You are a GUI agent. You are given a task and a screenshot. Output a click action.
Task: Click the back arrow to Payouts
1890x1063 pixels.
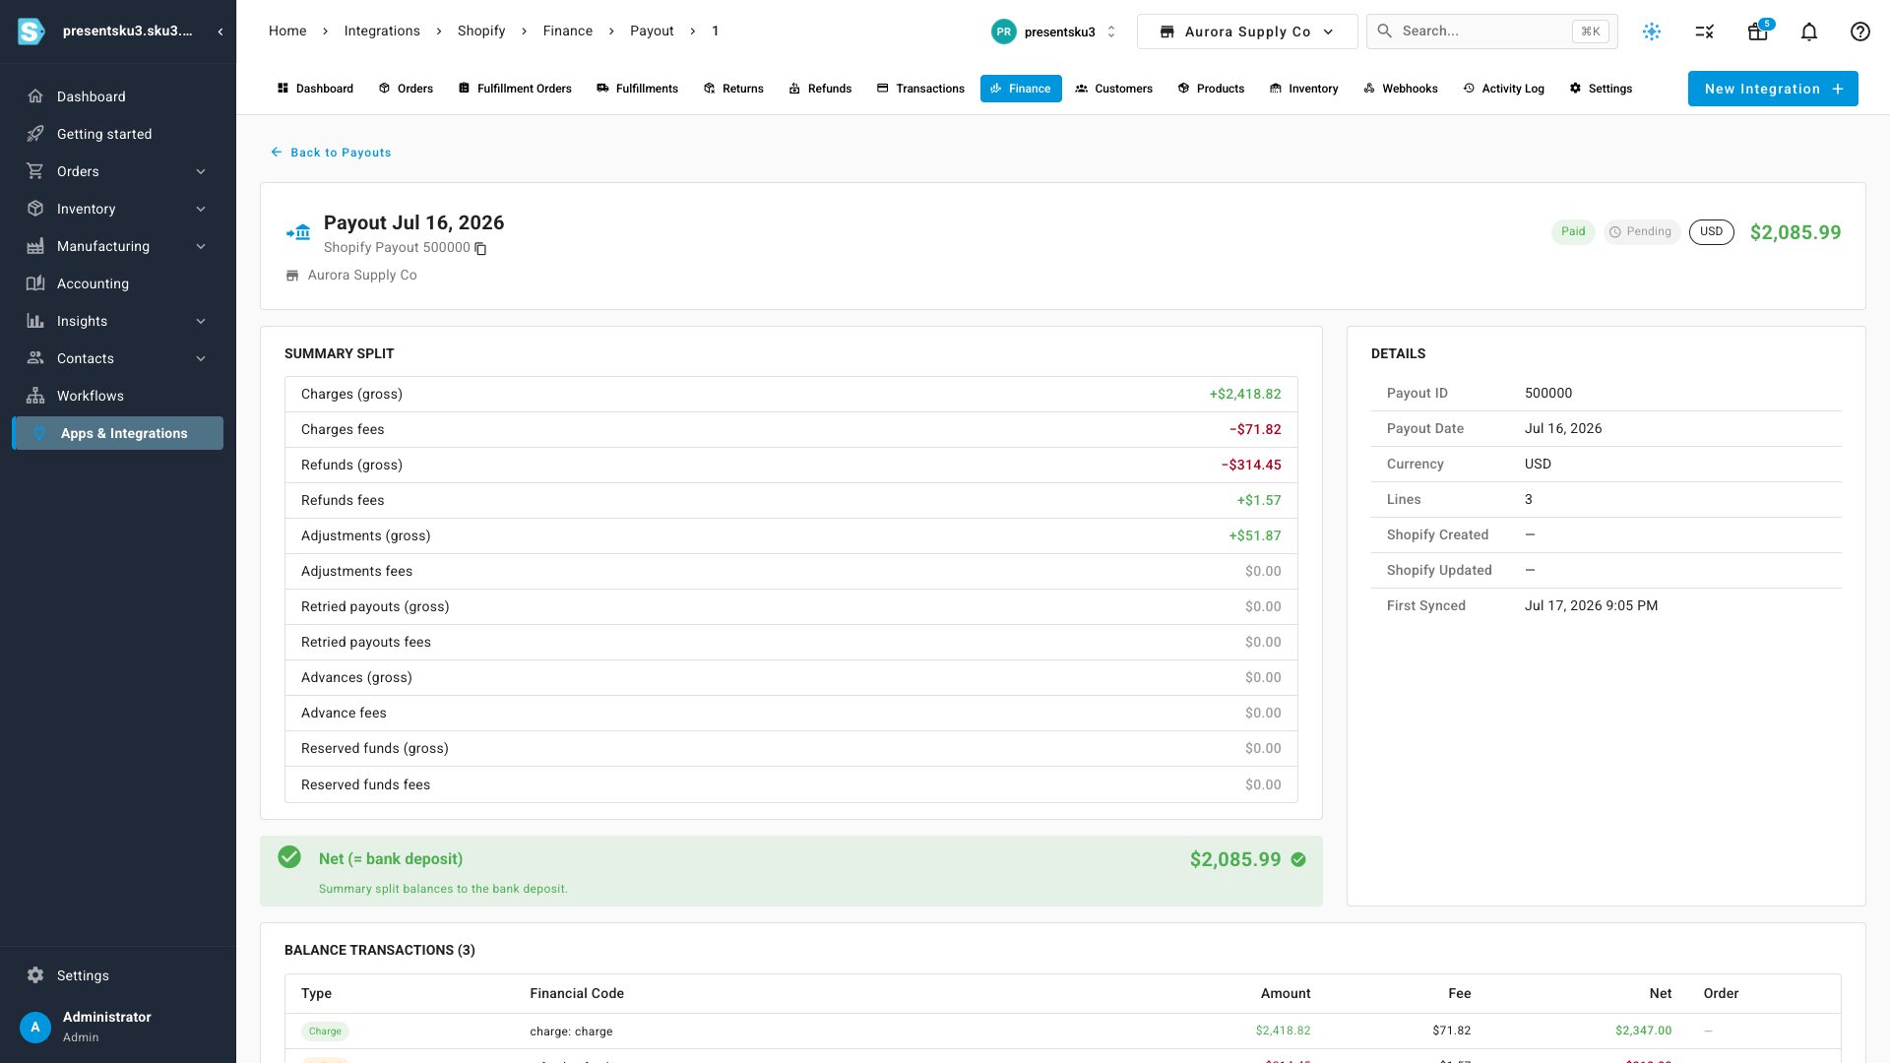277,153
